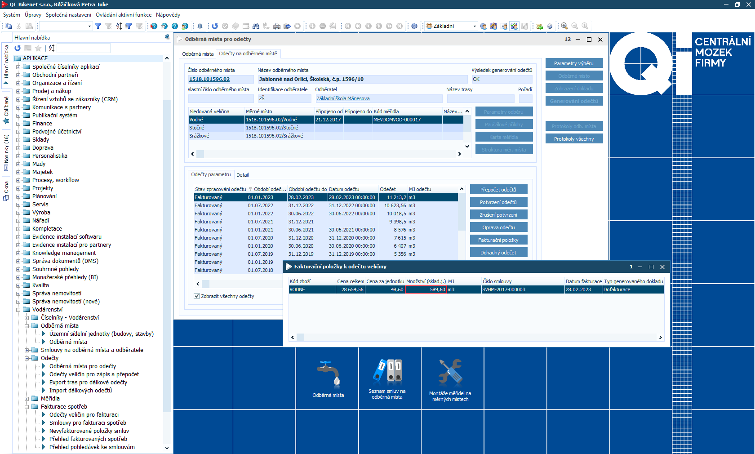This screenshot has height=454, width=755.
Task: Expand the Měřidla tree node
Action: [27, 399]
